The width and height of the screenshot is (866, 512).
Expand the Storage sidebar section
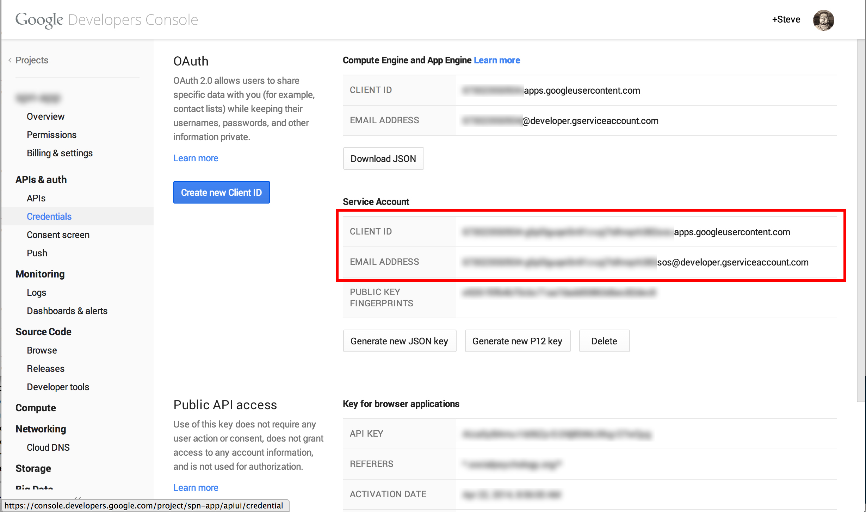[33, 468]
